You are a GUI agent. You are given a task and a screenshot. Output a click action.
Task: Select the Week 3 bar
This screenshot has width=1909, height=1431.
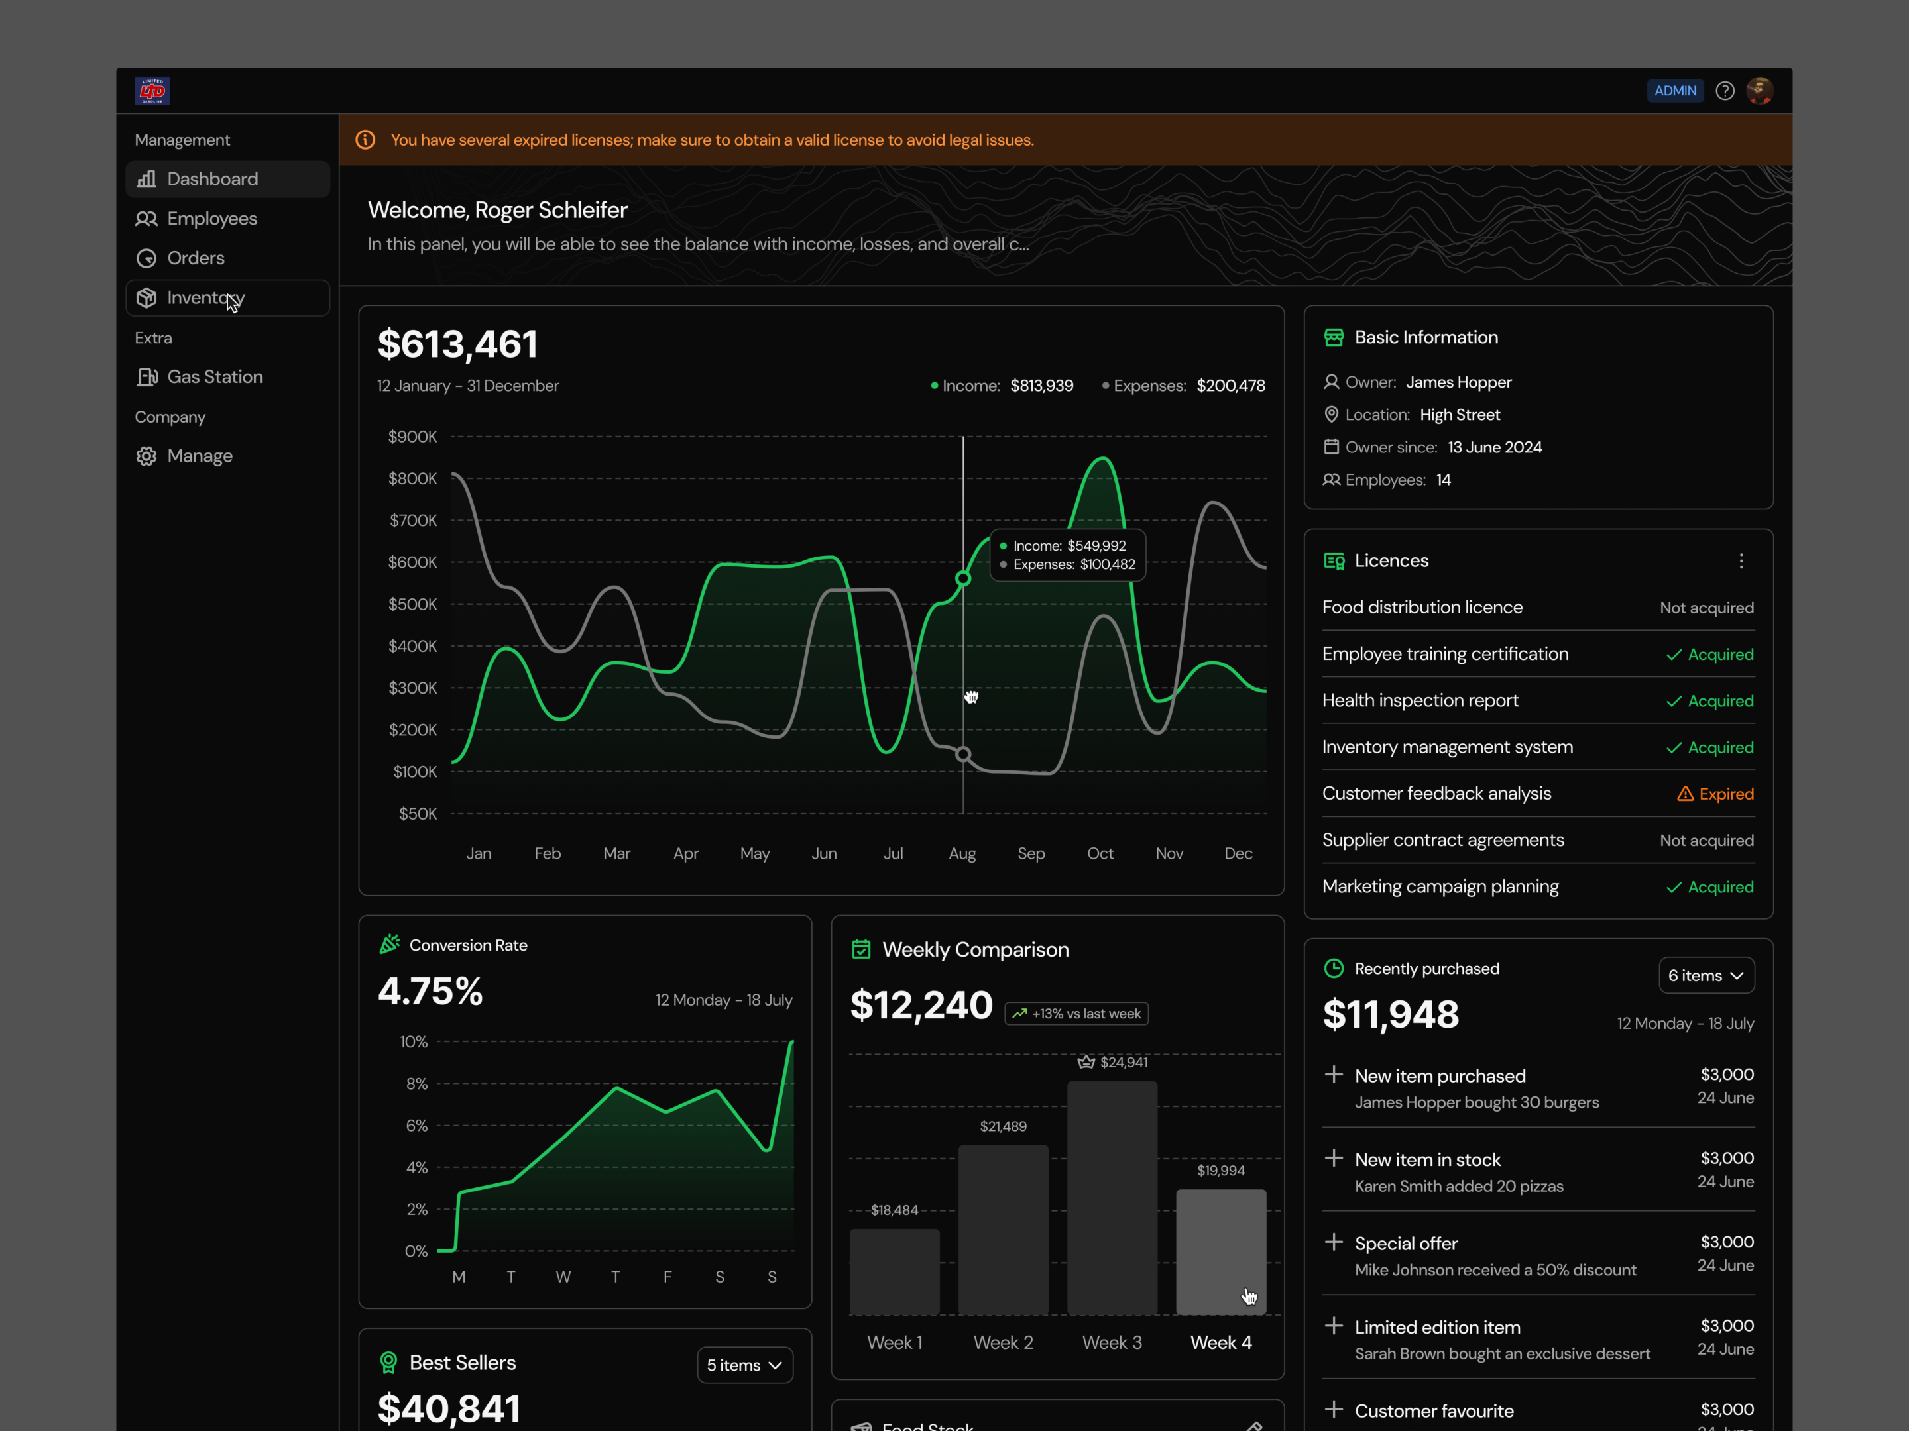click(1112, 1197)
